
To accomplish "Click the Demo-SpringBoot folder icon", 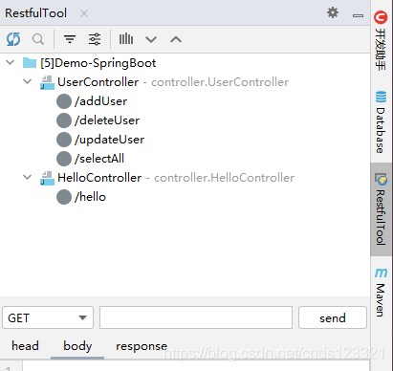I will click(30, 63).
